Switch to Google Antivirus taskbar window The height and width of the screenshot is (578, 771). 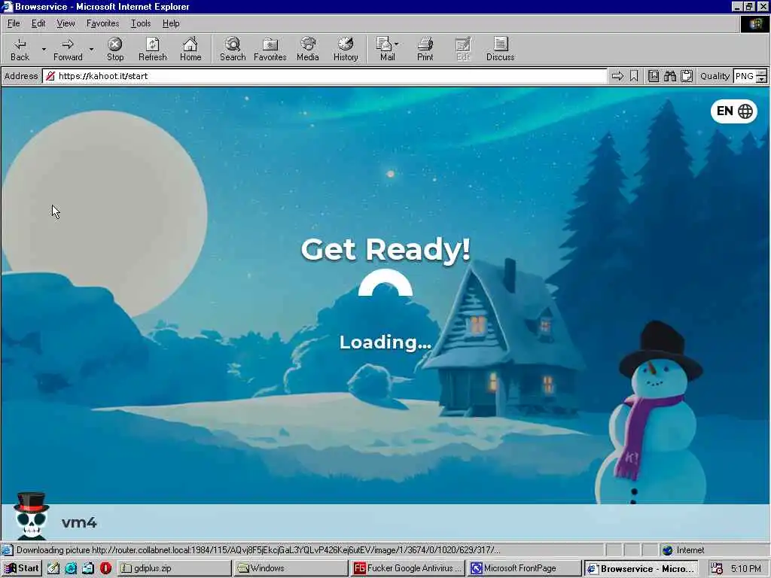point(407,568)
